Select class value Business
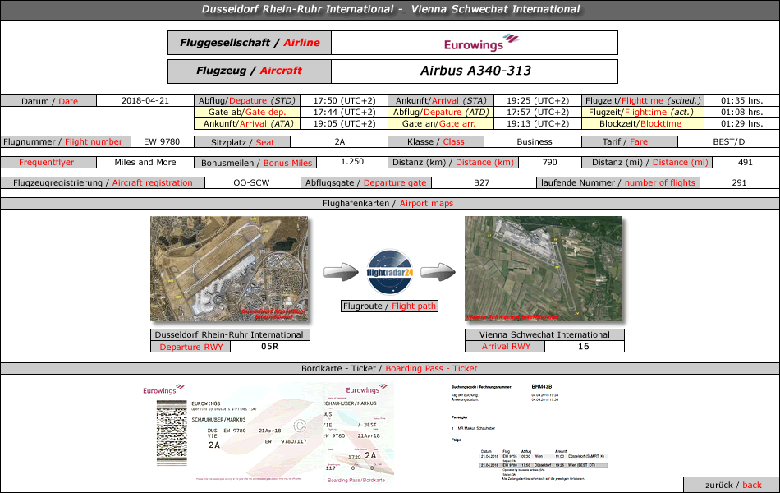Image resolution: width=780 pixels, height=493 pixels. point(535,141)
